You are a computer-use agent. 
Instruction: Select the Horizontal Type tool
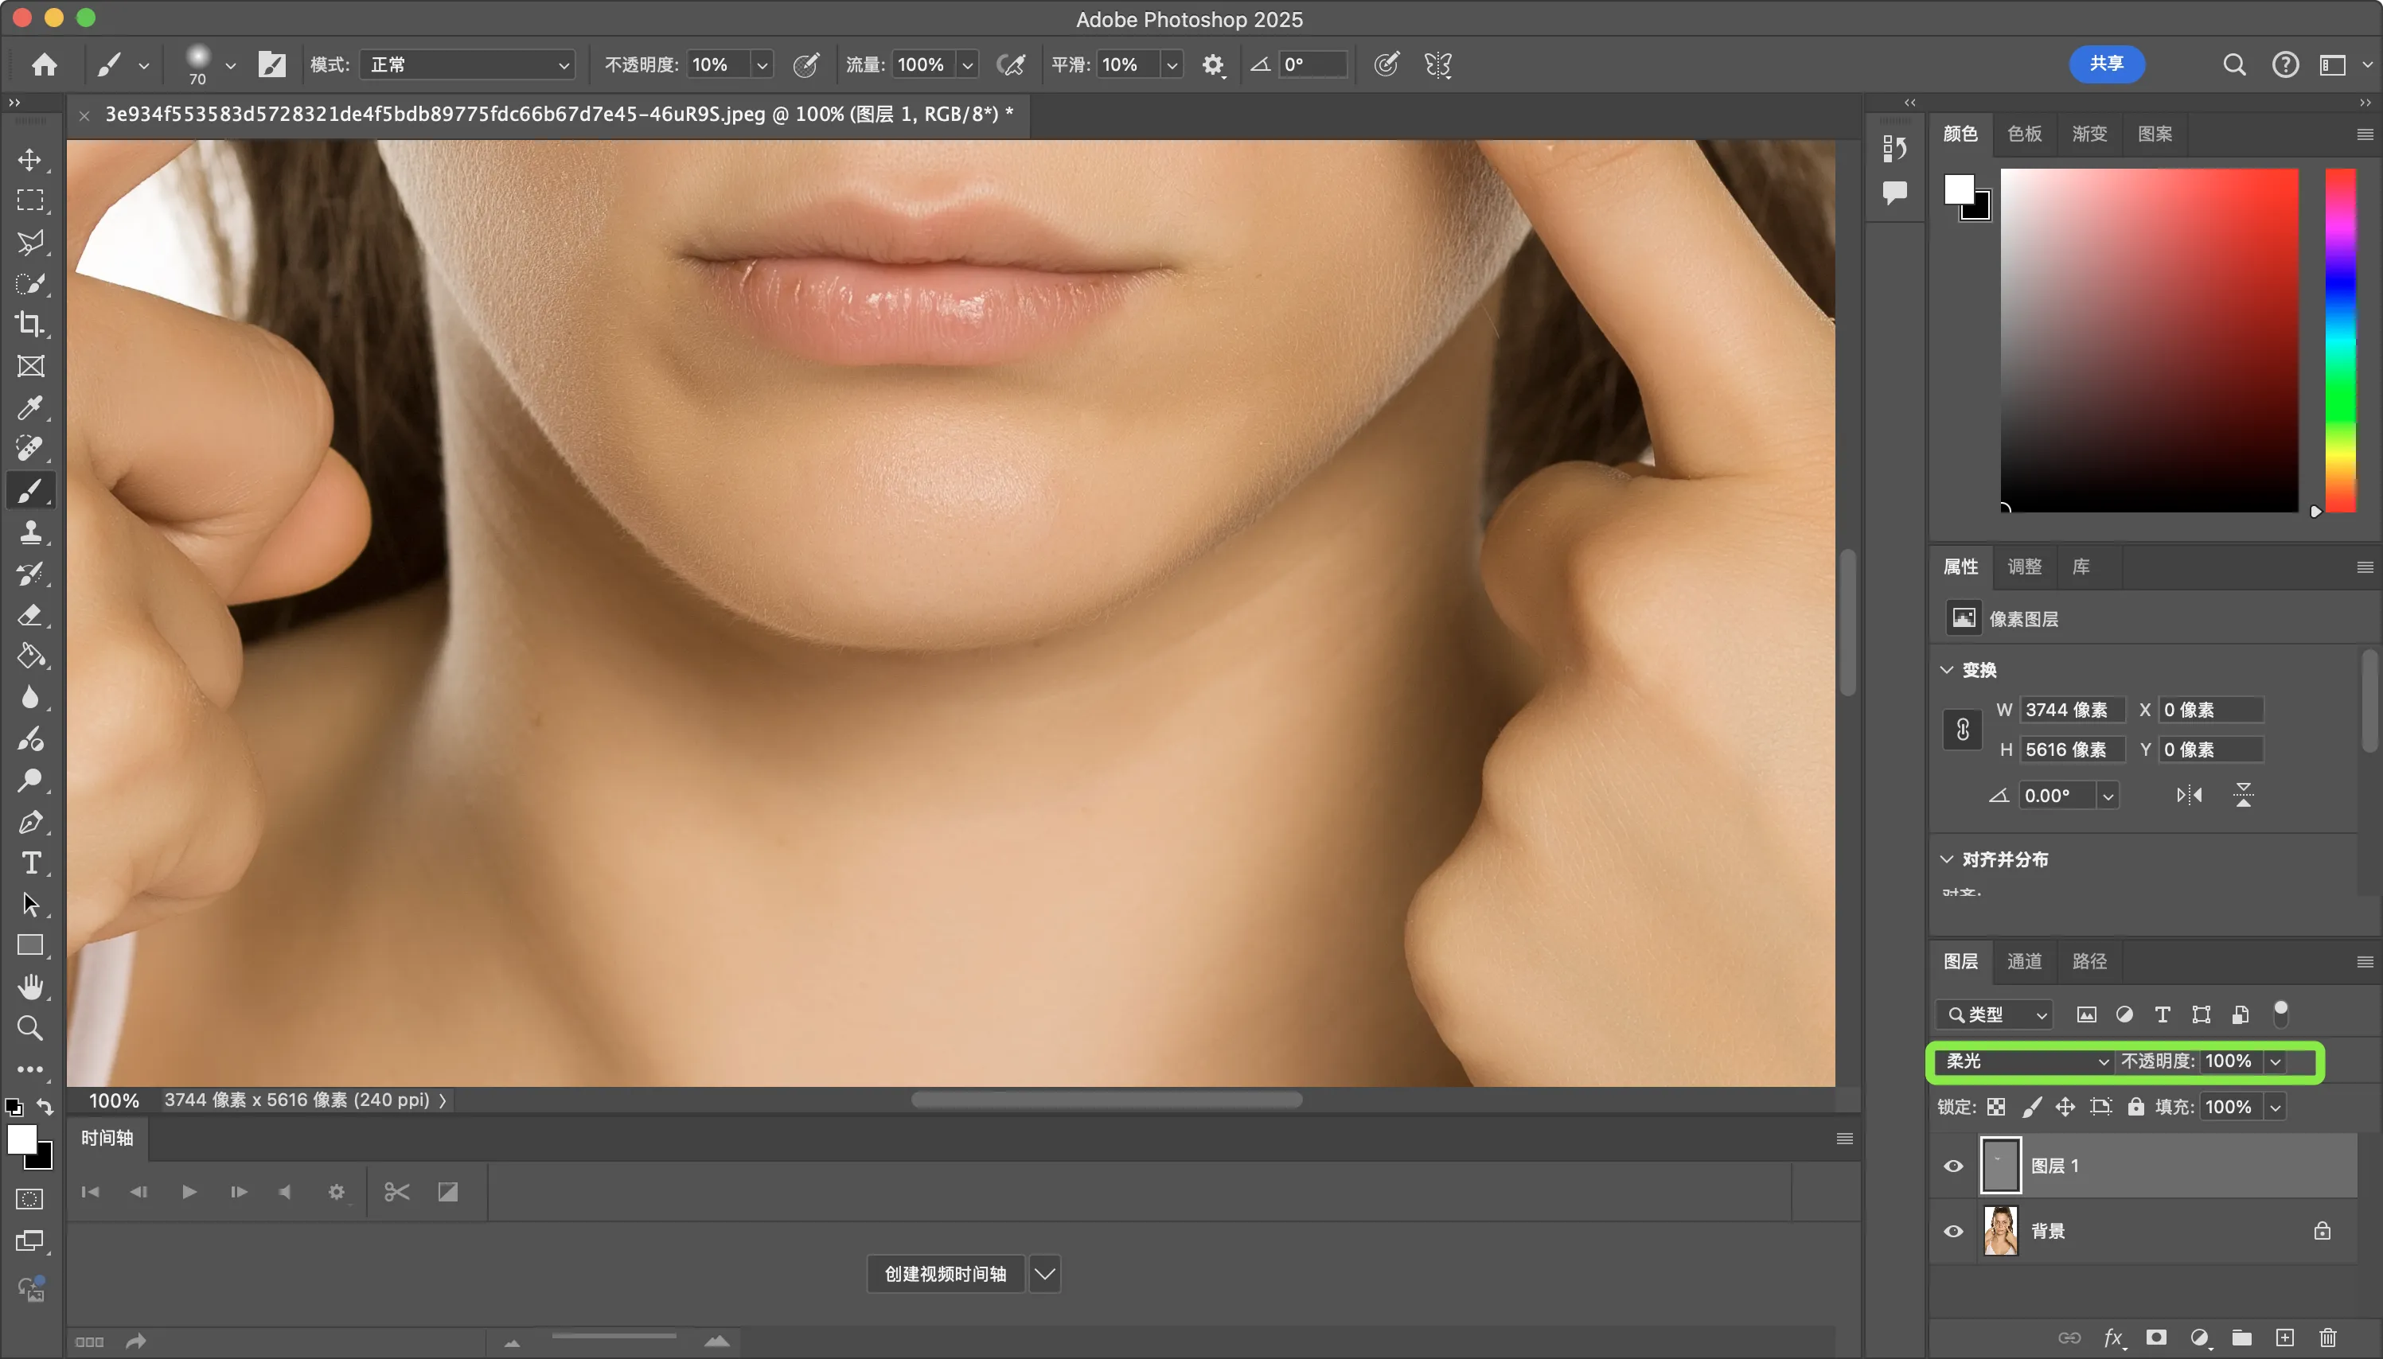pyautogui.click(x=30, y=863)
